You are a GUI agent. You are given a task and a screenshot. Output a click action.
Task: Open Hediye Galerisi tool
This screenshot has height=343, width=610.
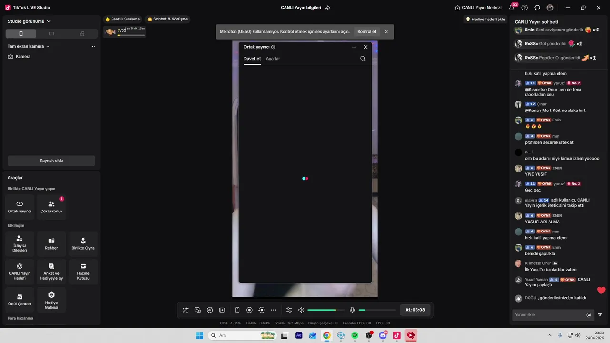(51, 300)
